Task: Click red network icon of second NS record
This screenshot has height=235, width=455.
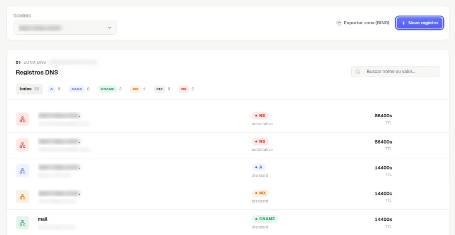Action: (22, 145)
